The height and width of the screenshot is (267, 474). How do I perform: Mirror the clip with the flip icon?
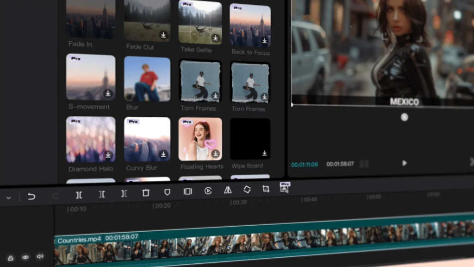[228, 190]
